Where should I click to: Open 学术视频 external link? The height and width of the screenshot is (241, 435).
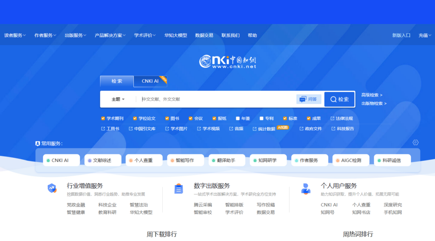pyautogui.click(x=208, y=129)
